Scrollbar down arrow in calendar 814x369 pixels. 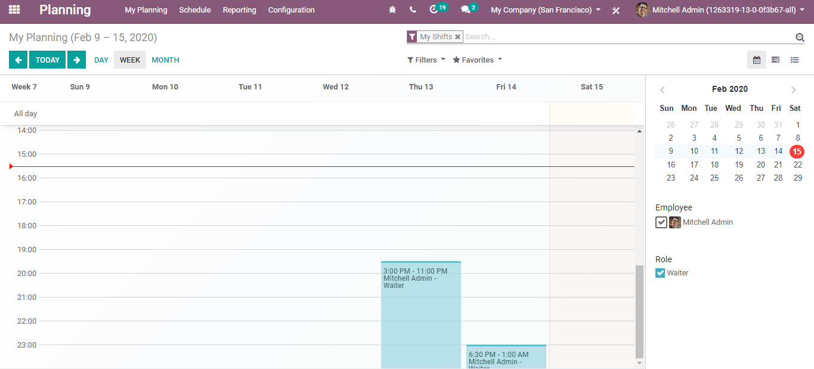640,362
